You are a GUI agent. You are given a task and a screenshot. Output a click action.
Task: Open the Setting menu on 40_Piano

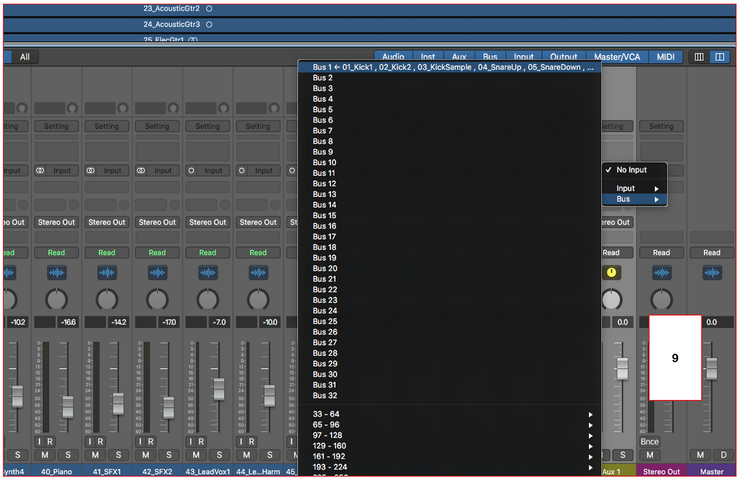tap(56, 126)
